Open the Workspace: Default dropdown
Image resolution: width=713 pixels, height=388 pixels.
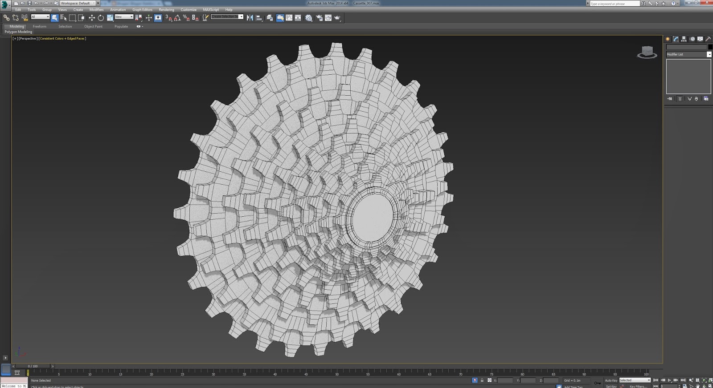pyautogui.click(x=78, y=3)
